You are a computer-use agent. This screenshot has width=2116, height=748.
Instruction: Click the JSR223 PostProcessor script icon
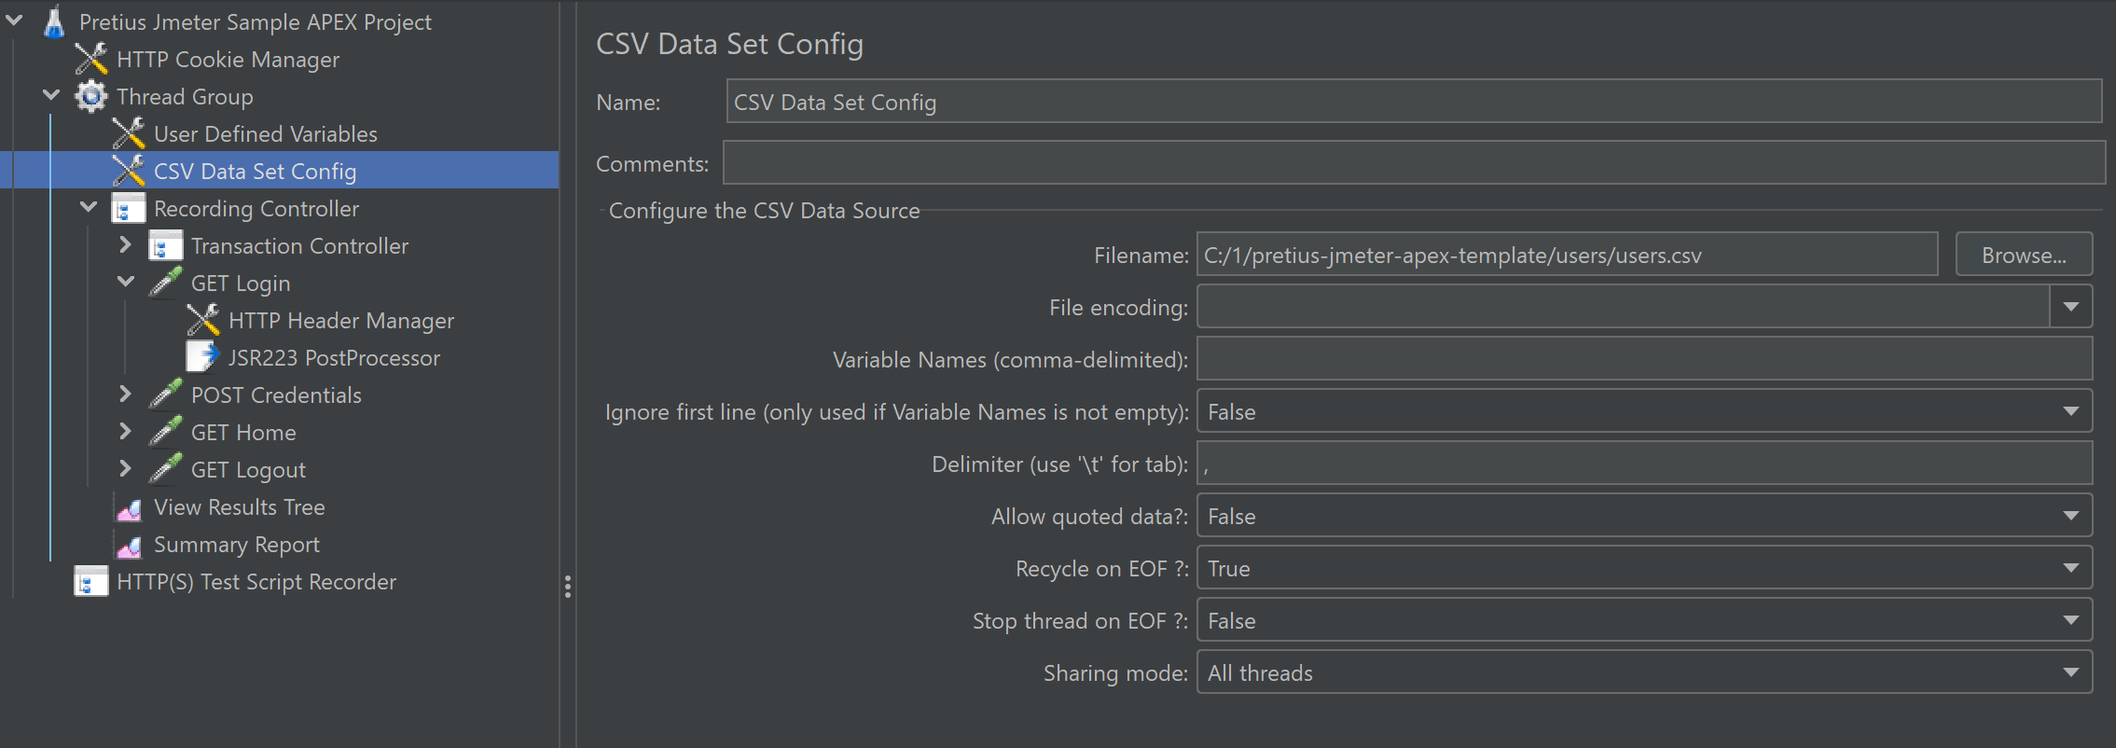(x=202, y=357)
